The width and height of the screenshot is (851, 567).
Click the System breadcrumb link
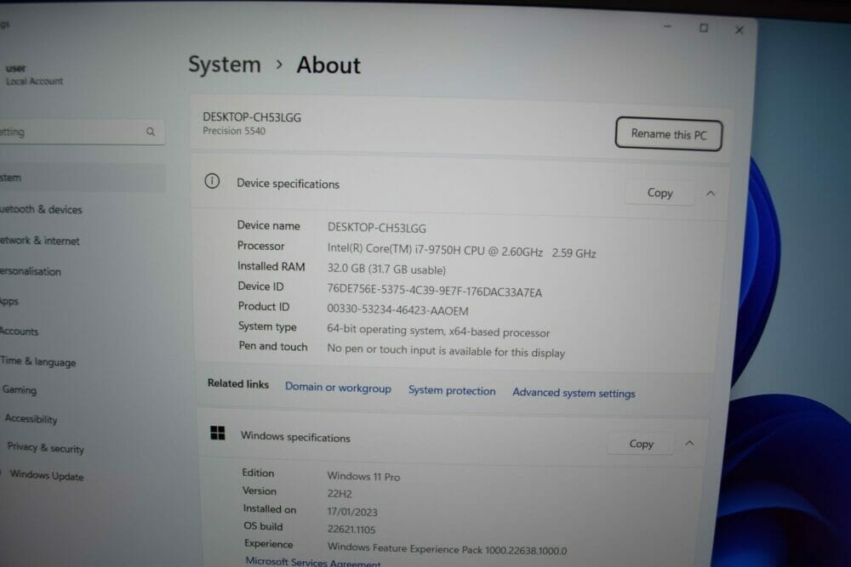coord(224,65)
